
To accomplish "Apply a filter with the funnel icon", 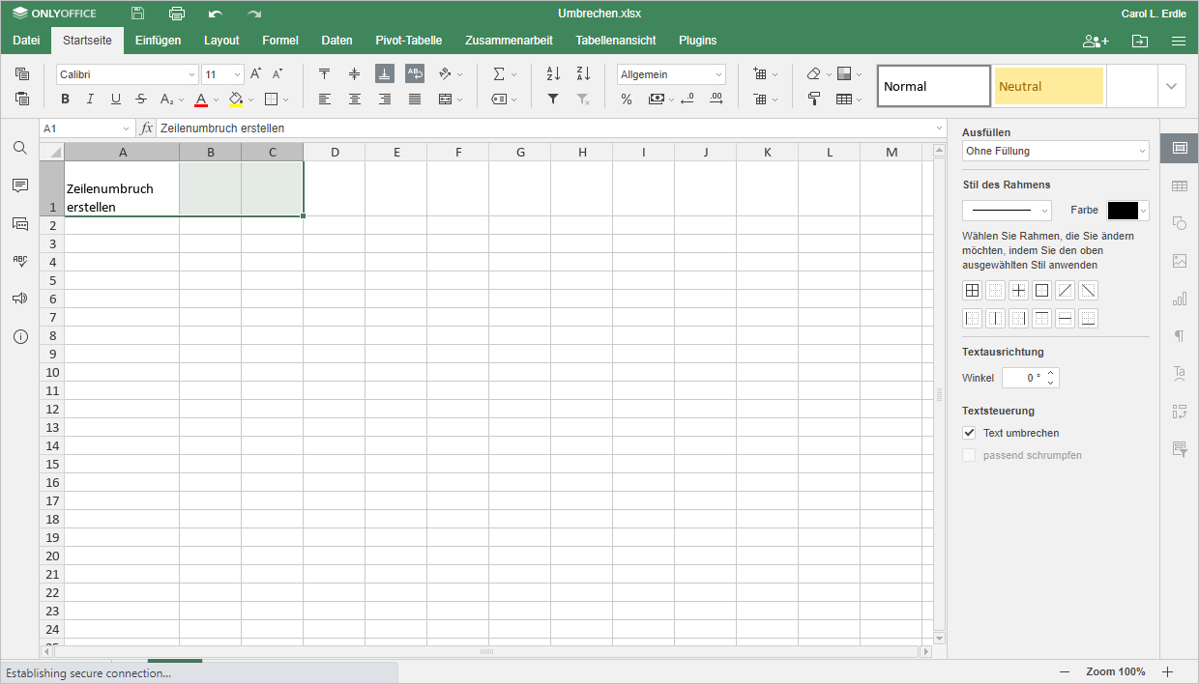I will 553,99.
